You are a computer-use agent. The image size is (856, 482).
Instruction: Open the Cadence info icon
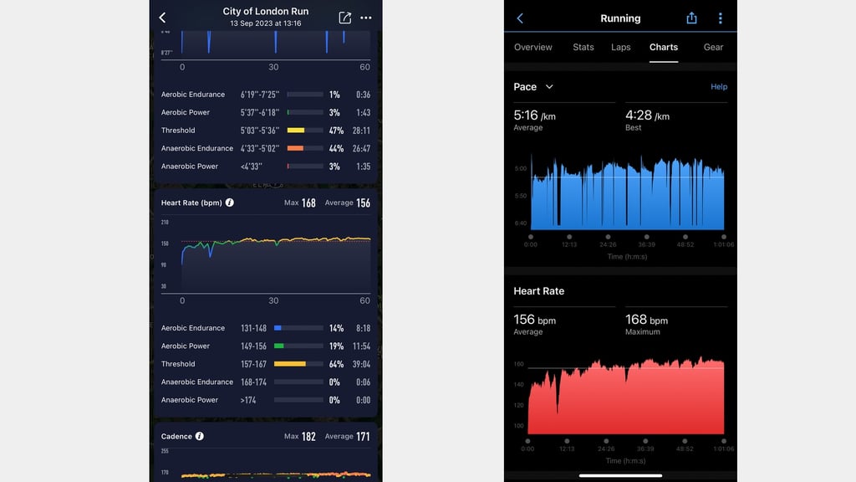[200, 435]
